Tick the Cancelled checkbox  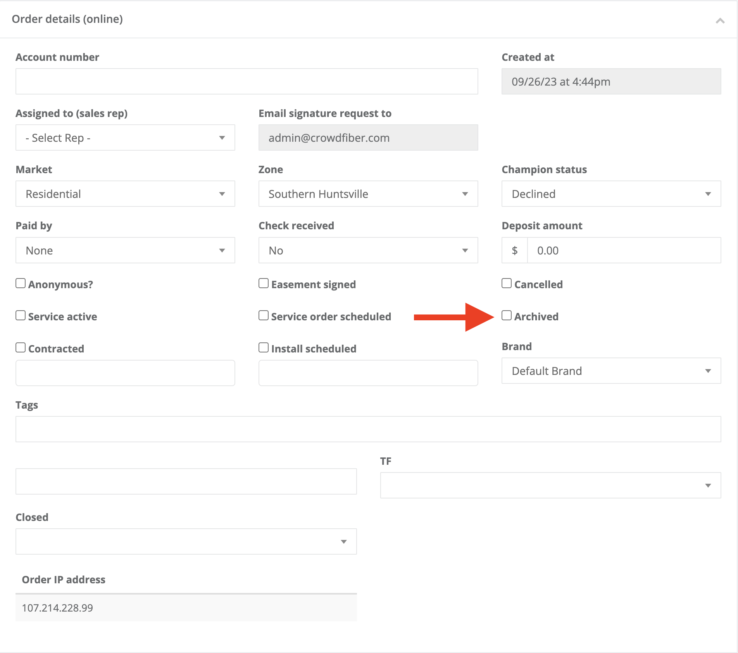pyautogui.click(x=507, y=284)
